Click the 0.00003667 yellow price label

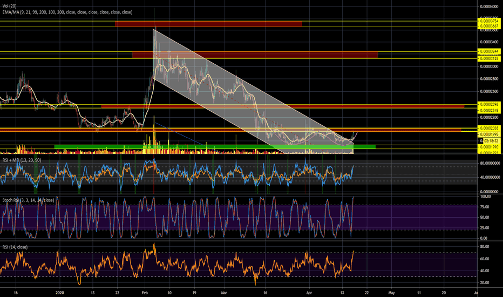(x=489, y=26)
